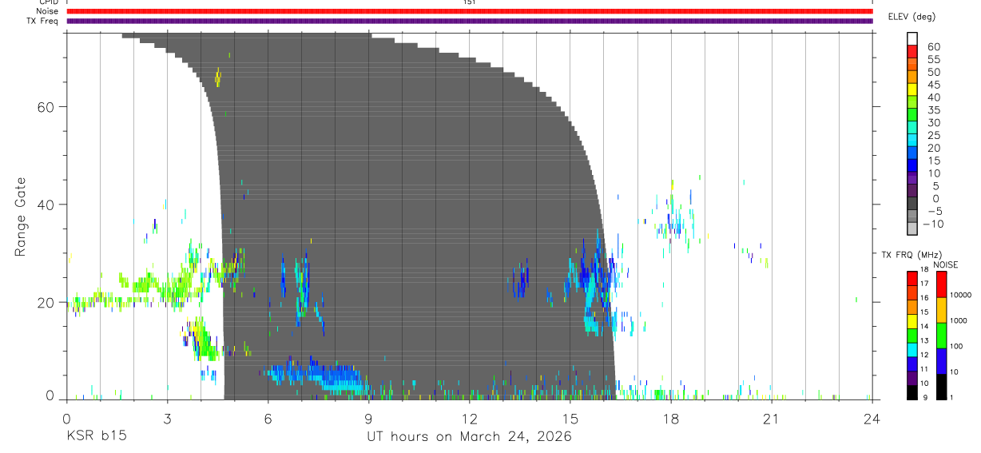Viewport: 981px width, 453px height.
Task: Select the green segment of the TX FRQ color bar
Action: click(912, 336)
